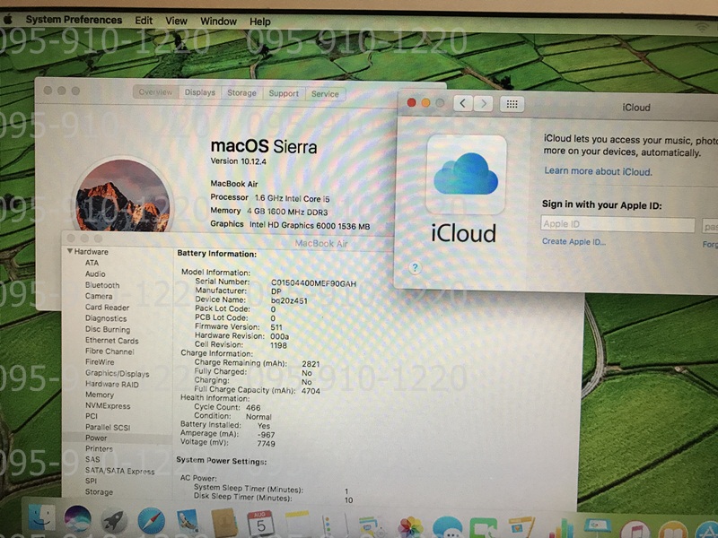Launch Siri from the Dock
The image size is (718, 538).
[77, 520]
